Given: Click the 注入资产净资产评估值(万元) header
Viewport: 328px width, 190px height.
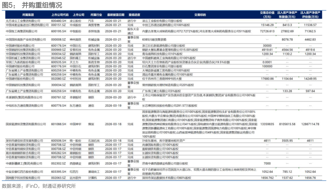Looking at the screenshot, I should (x=310, y=15).
